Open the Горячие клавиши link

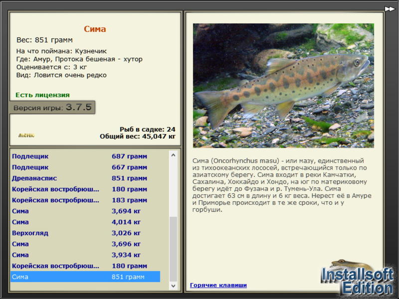click(218, 285)
